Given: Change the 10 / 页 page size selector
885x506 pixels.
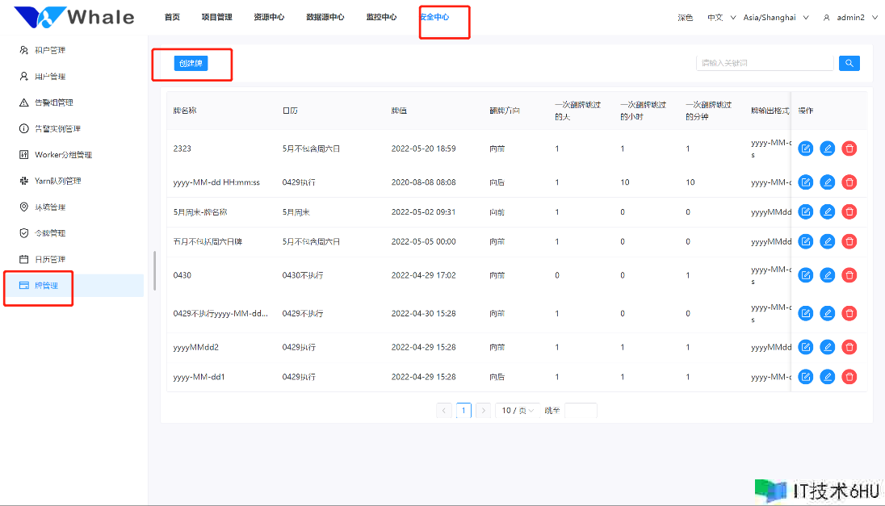Looking at the screenshot, I should pyautogui.click(x=517, y=410).
